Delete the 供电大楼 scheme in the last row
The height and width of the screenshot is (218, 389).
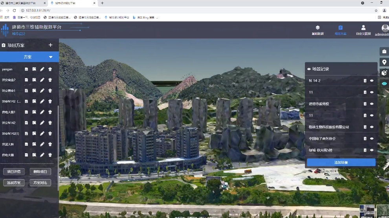tap(50, 155)
